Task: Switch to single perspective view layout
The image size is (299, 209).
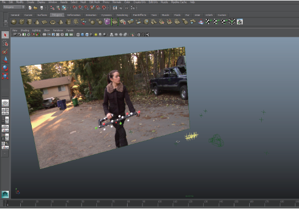Action: pyautogui.click(x=5, y=103)
